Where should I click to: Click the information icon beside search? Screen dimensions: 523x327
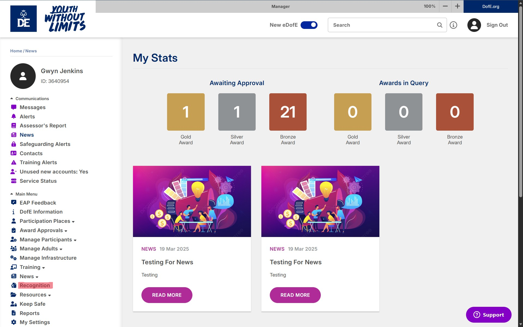click(x=453, y=25)
